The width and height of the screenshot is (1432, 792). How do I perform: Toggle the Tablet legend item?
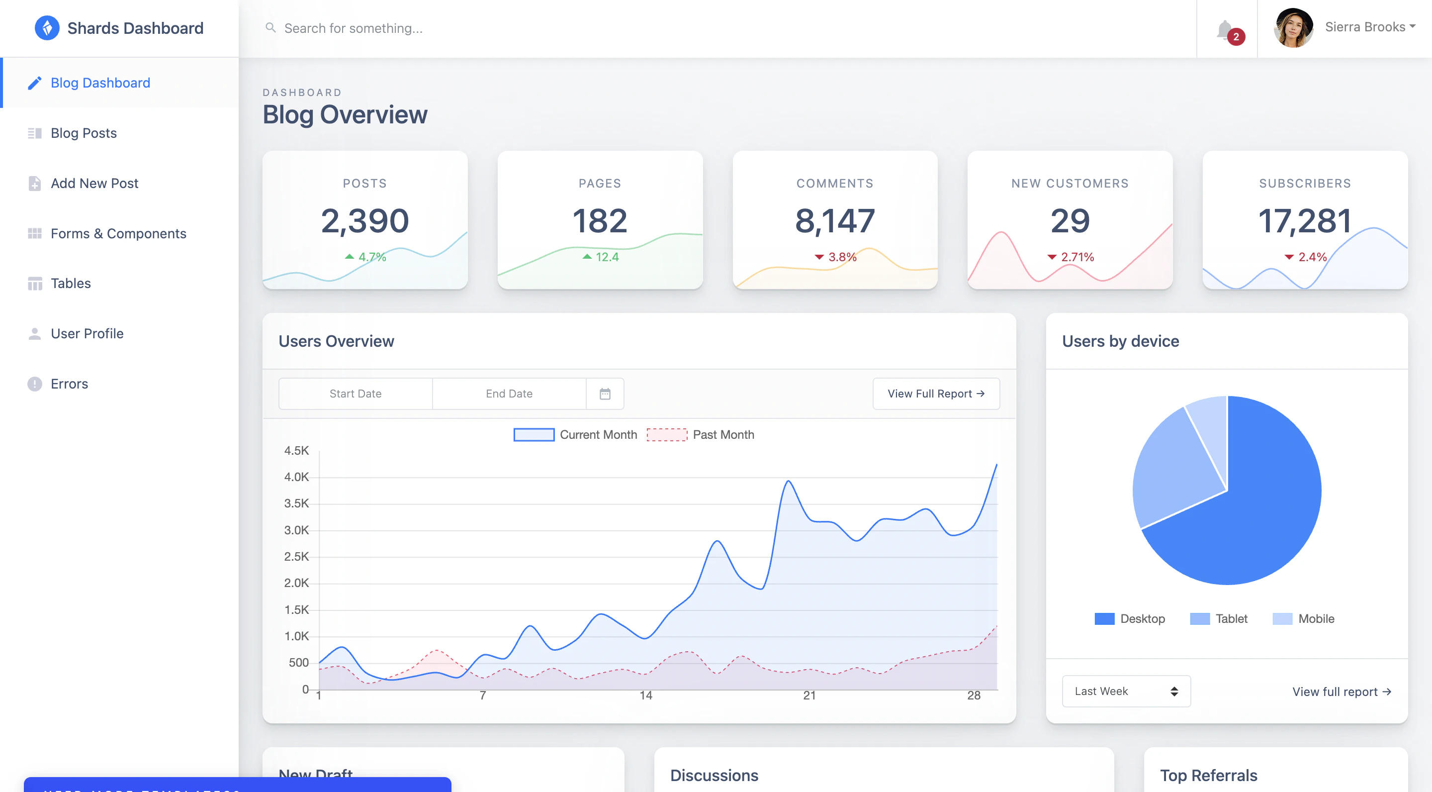[x=1219, y=618]
